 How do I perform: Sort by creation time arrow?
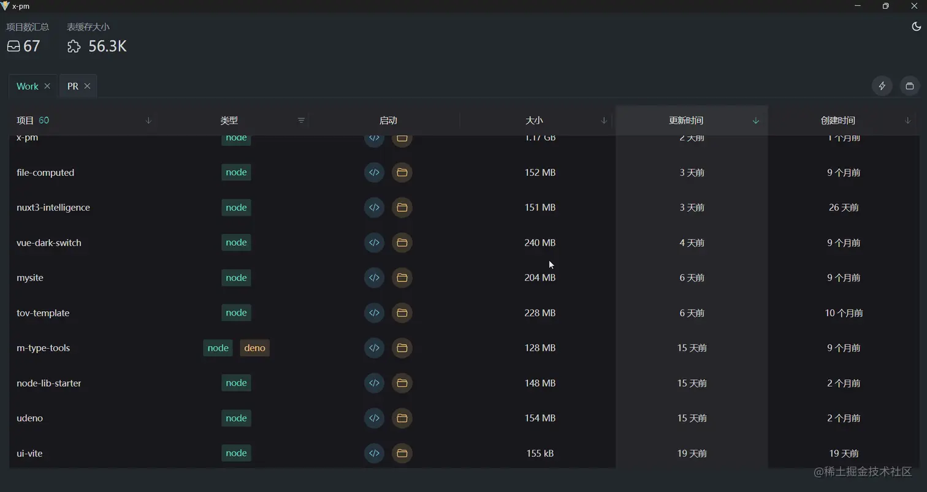pos(908,120)
